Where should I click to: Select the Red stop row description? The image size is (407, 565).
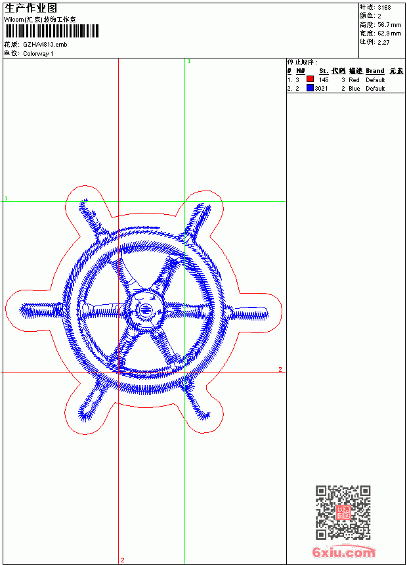click(354, 80)
